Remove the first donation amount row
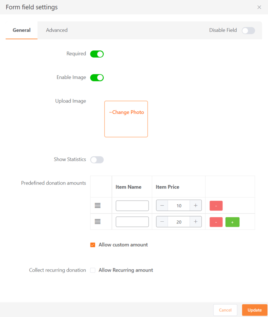268x317 pixels. 216,206
